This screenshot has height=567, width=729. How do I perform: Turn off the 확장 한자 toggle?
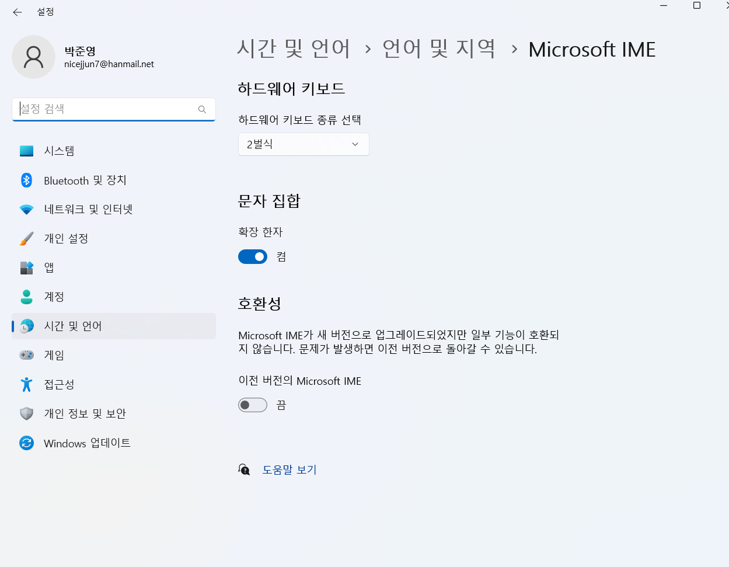[253, 256]
